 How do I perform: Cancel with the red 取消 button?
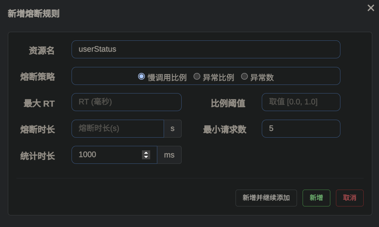coord(349,198)
